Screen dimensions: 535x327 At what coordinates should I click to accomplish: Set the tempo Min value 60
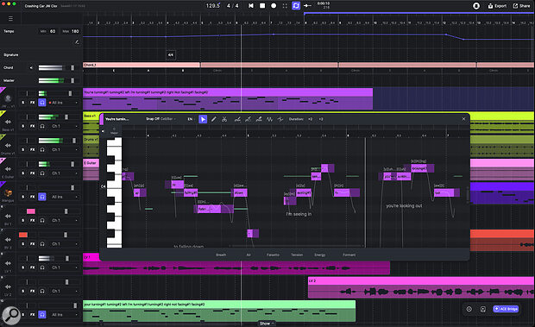(x=53, y=31)
